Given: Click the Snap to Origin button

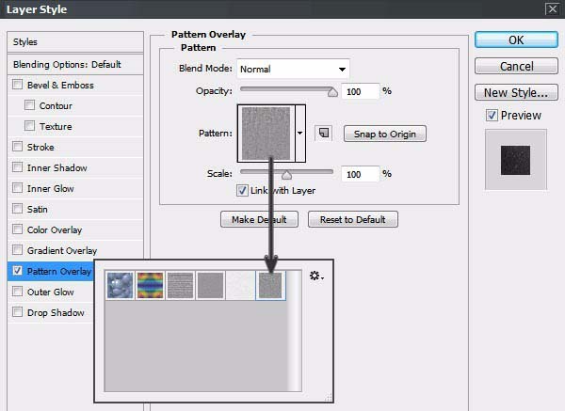Looking at the screenshot, I should (385, 134).
